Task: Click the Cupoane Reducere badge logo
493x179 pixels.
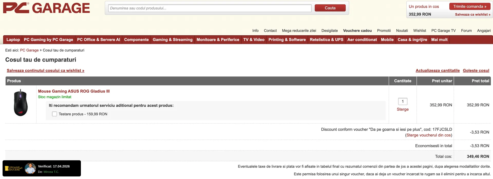Action: [x=14, y=168]
